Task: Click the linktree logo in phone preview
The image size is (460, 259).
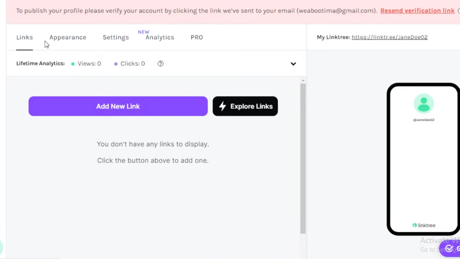Action: [x=424, y=225]
